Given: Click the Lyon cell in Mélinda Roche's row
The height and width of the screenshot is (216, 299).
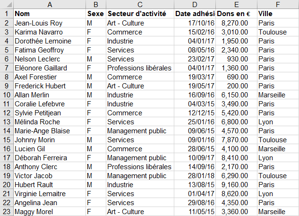Looking at the screenshot, I should 278,122.
